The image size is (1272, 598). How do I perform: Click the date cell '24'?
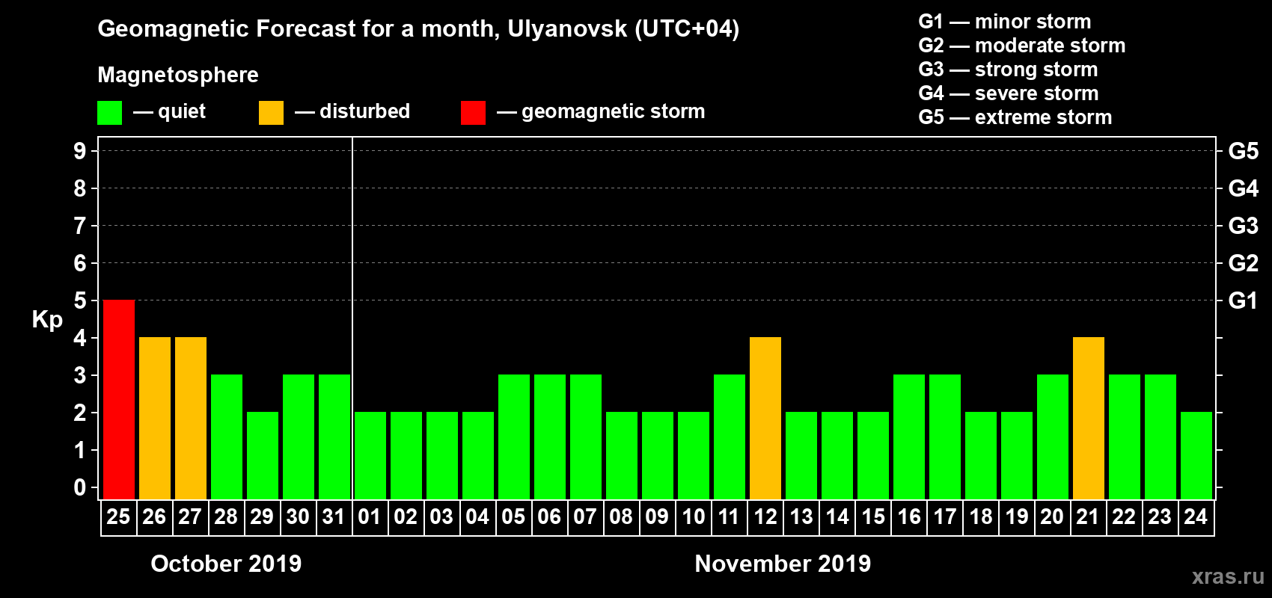pos(1196,517)
